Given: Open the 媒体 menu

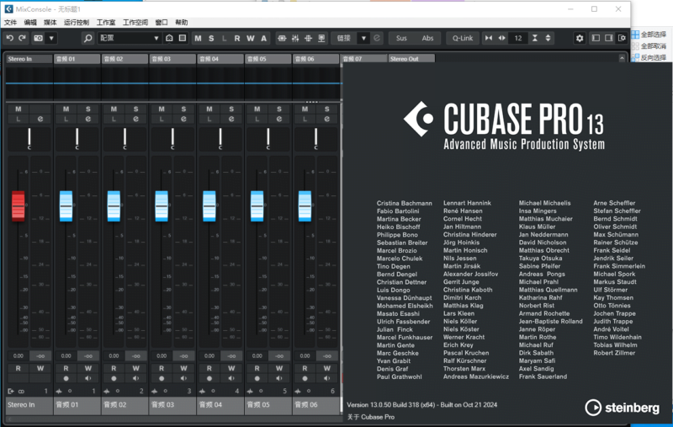Looking at the screenshot, I should pyautogui.click(x=50, y=23).
